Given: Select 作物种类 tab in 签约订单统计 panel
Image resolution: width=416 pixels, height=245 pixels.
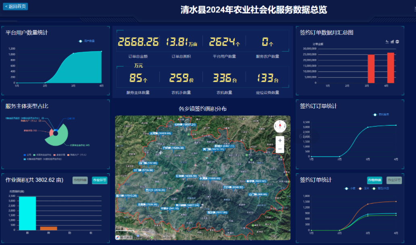Looking at the screenshot, I should [x=375, y=180].
